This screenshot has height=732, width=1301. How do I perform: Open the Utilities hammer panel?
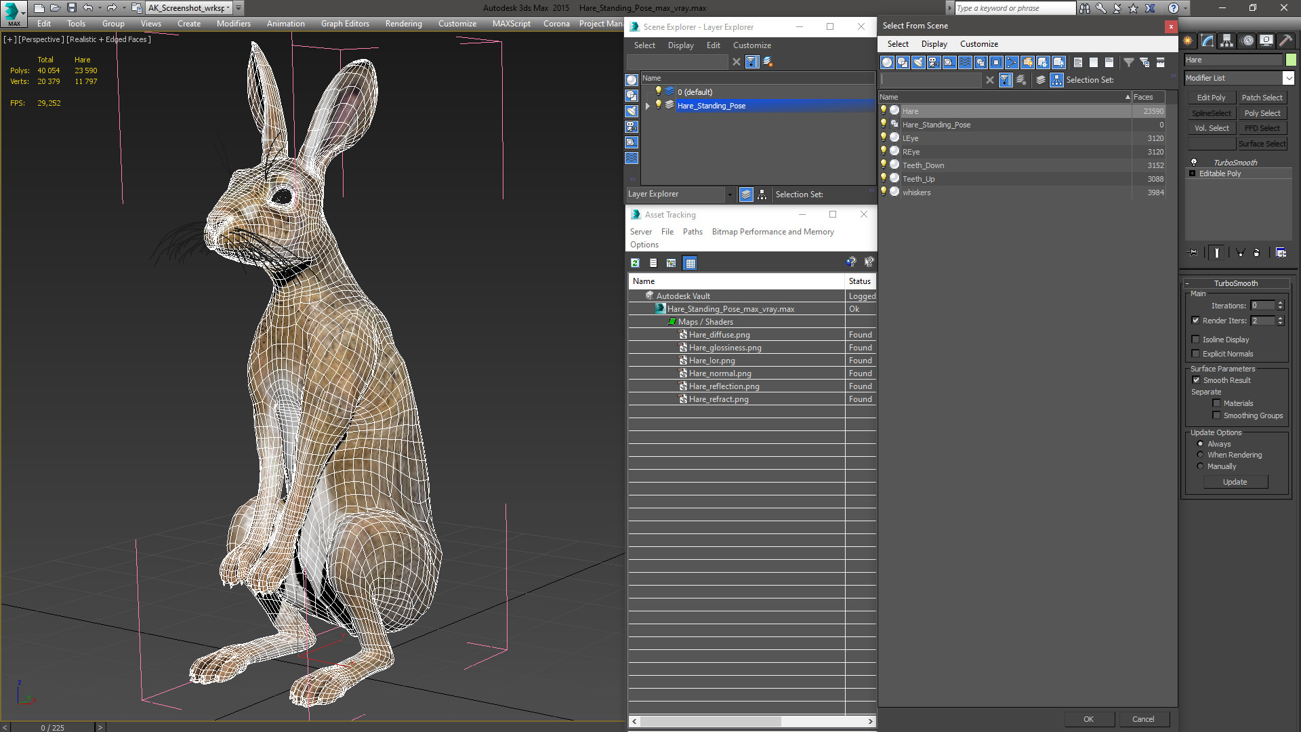1285,41
